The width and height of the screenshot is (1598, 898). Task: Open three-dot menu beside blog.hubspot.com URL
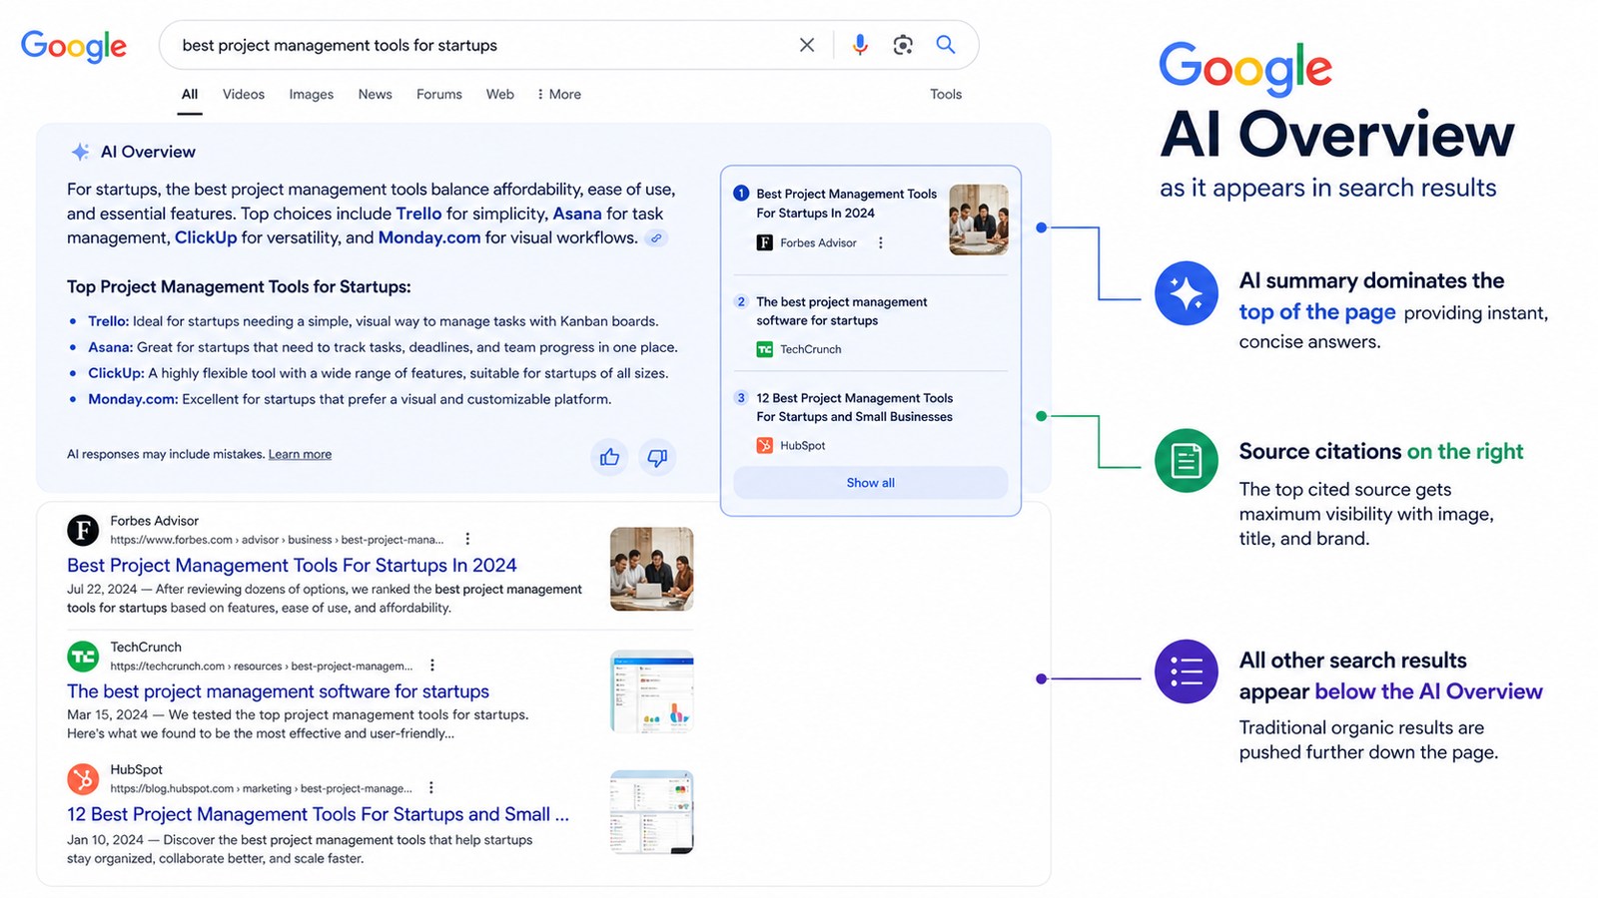tap(431, 788)
